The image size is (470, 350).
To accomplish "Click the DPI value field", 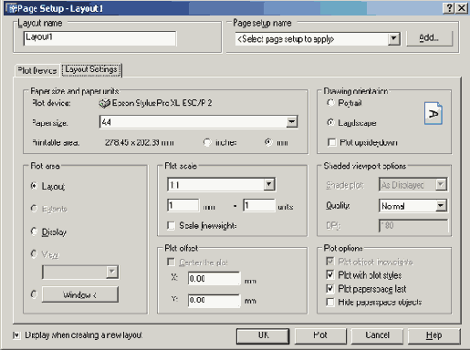I will [x=413, y=226].
